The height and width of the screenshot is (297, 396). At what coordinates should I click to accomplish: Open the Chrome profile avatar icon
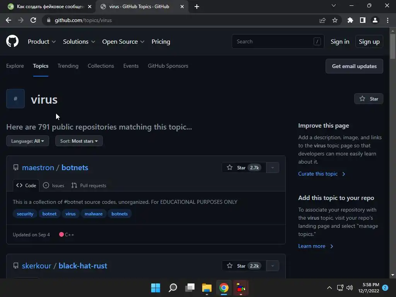click(x=375, y=20)
